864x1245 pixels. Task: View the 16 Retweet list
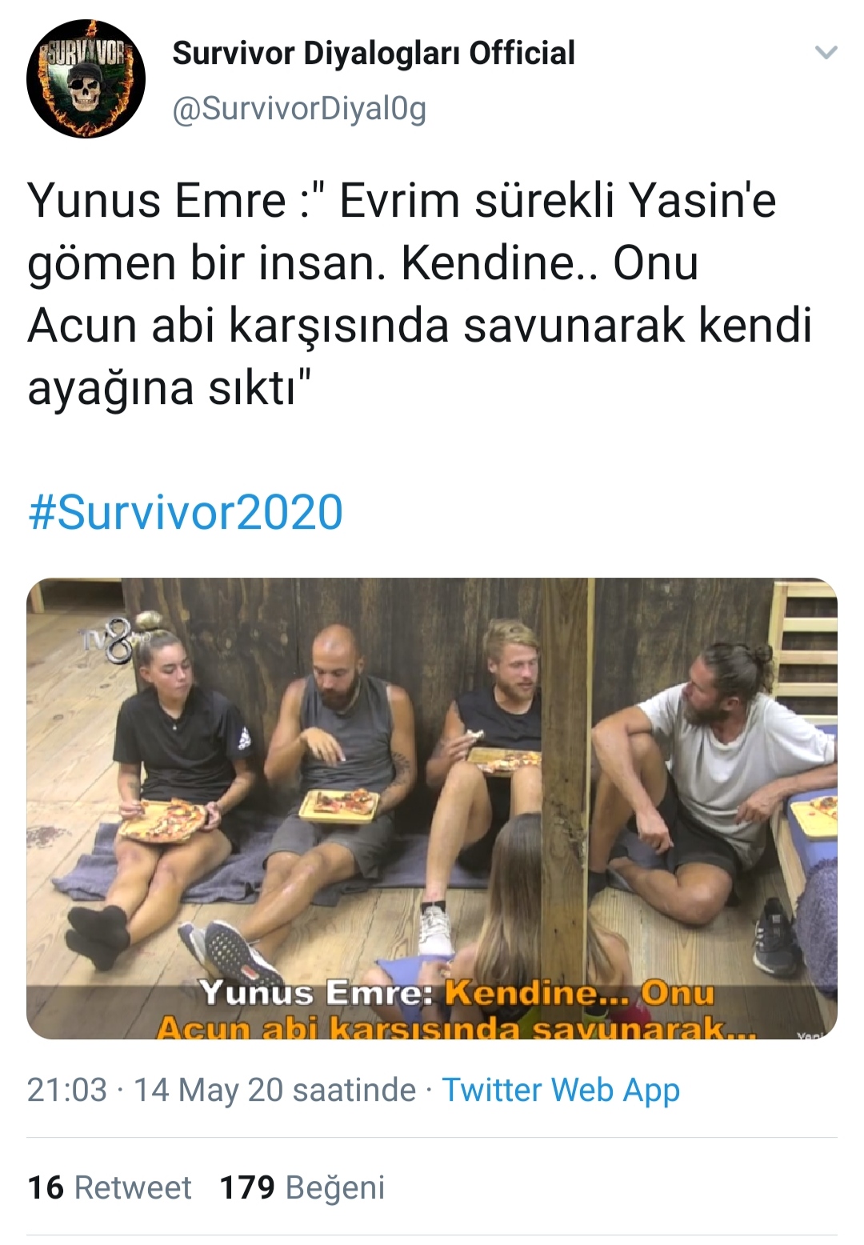110,1187
